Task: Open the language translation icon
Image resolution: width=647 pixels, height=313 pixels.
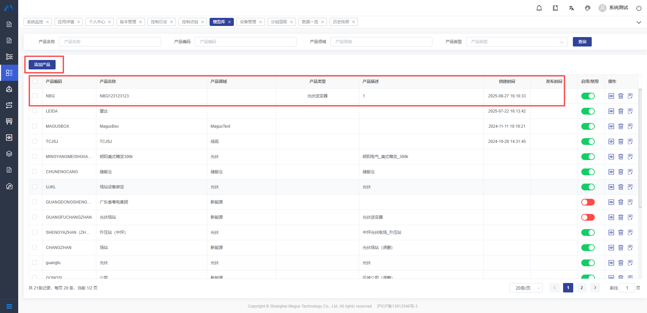Action: coord(572,8)
